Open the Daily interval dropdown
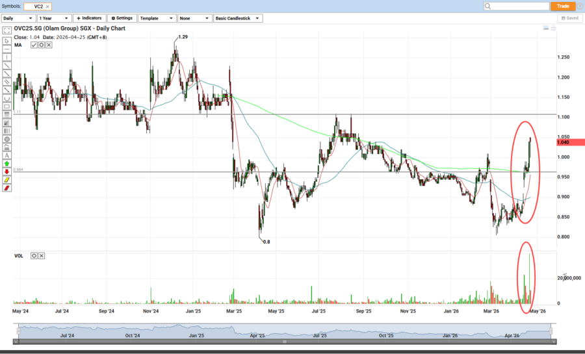Image resolution: width=585 pixels, height=354 pixels. click(18, 18)
